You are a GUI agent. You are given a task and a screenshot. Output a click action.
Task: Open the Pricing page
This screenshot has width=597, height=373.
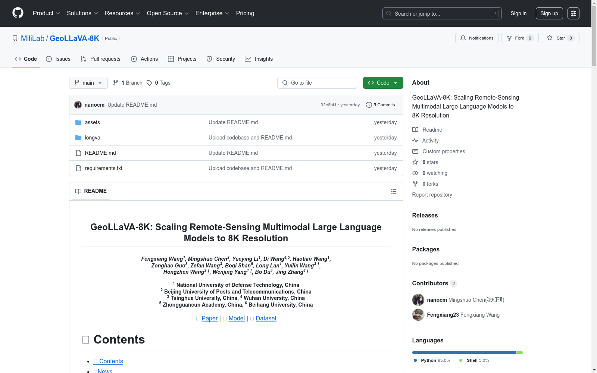click(x=245, y=13)
